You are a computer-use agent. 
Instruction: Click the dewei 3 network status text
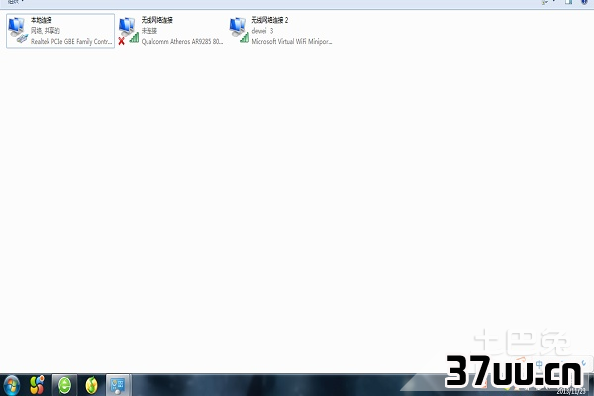tap(262, 31)
